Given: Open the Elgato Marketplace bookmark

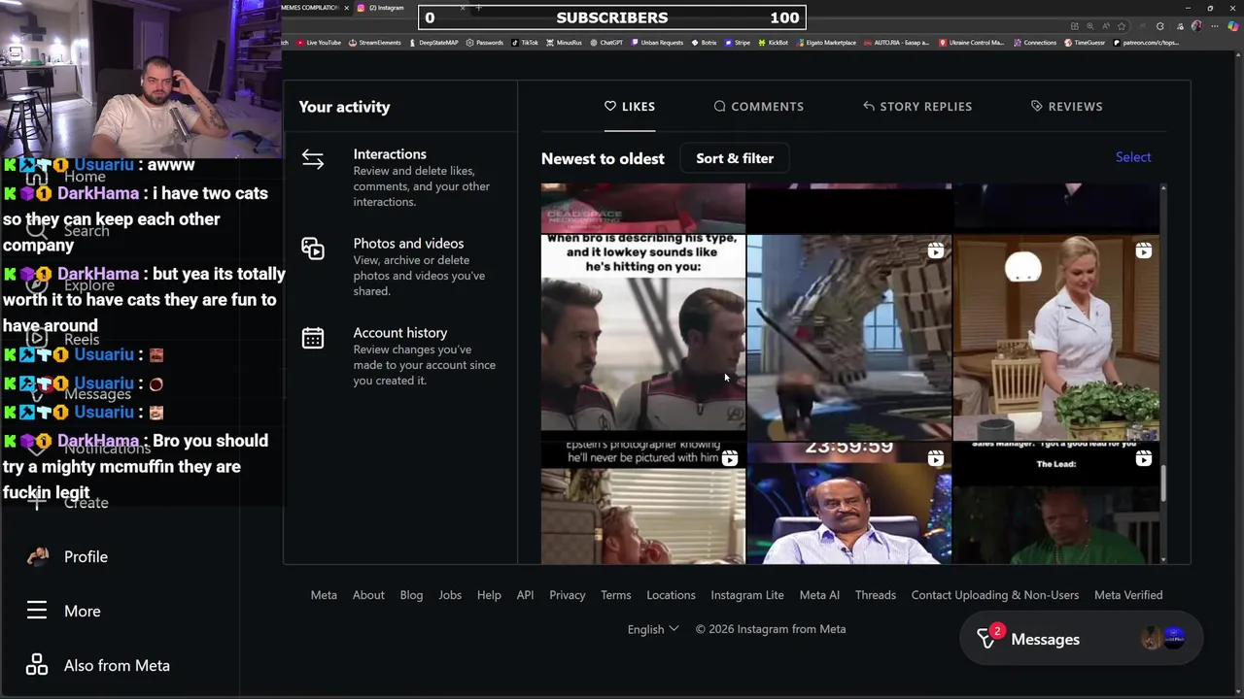Looking at the screenshot, I should pos(826,43).
